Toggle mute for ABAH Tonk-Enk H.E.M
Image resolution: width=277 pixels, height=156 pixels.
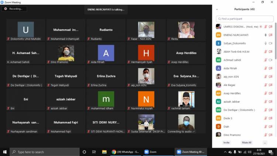click(265, 52)
